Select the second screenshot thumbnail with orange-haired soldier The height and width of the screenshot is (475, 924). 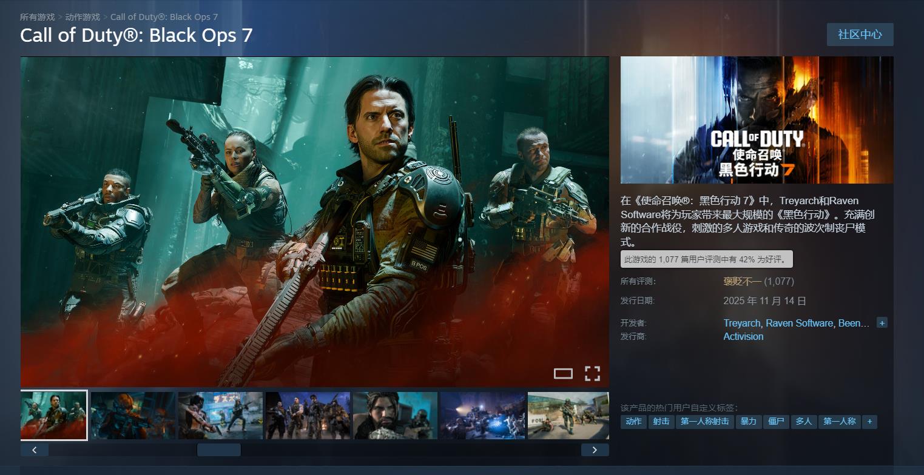[133, 416]
